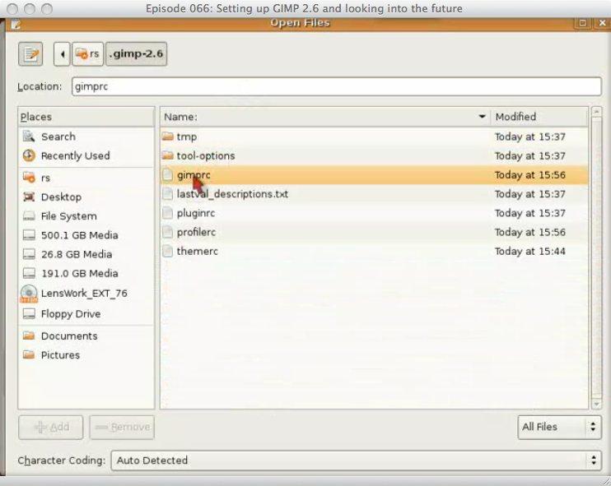Viewport: 611px width, 486px height.
Task: Click the file list vertical scrollbar
Action: click(x=596, y=257)
